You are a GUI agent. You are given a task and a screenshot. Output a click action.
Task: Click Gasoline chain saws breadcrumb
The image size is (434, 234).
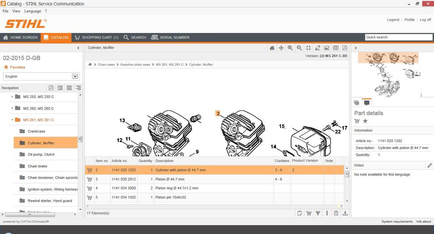point(135,64)
